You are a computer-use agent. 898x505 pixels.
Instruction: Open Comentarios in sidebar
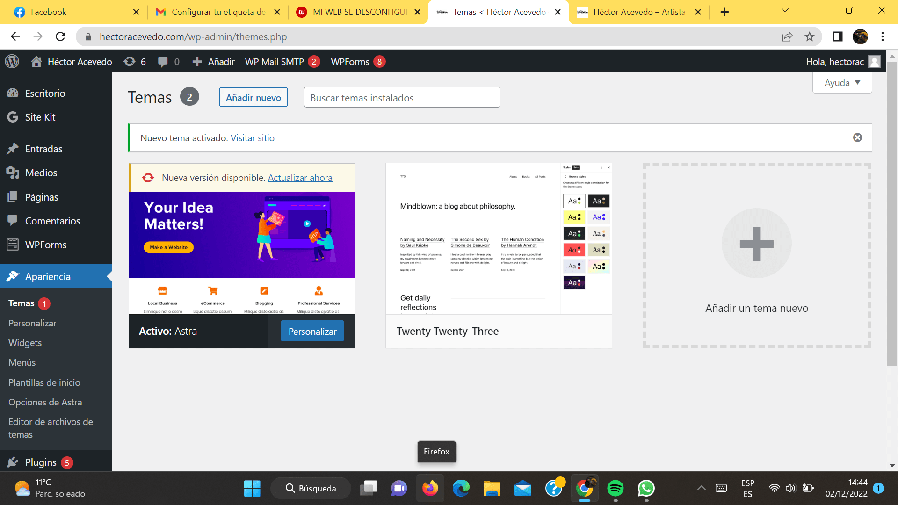(x=52, y=221)
